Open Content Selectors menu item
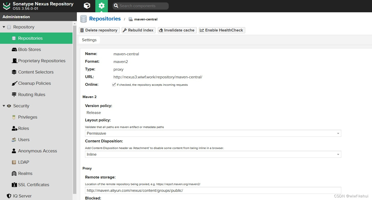This screenshot has width=372, height=200. [x=36, y=72]
